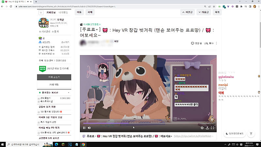Toggle 다크 모드로 보기 dark mode
The height and width of the screenshot is (147, 261).
(235, 134)
